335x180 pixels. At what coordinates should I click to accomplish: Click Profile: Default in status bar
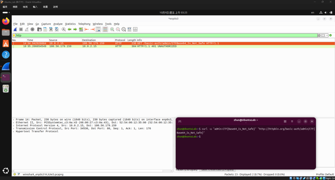[x=325, y=174]
